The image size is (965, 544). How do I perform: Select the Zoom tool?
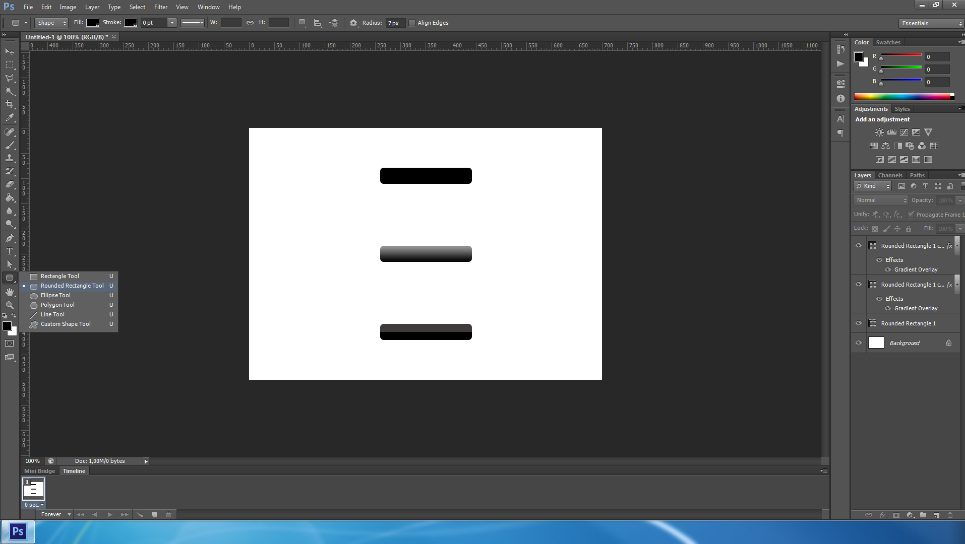click(x=10, y=305)
